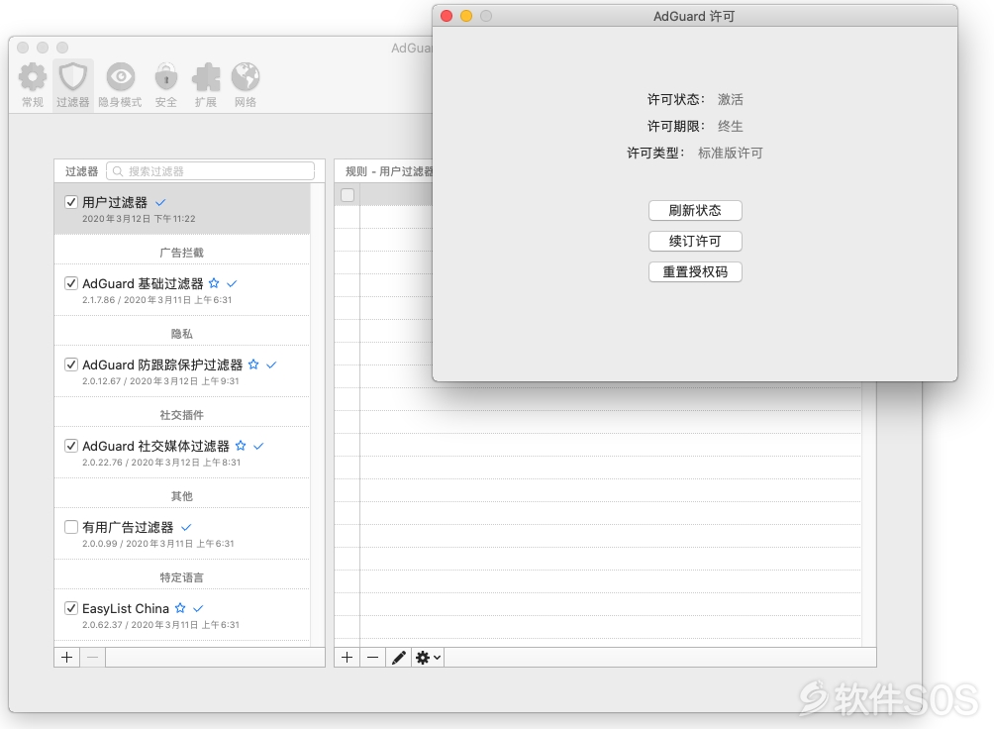Uncheck the AdGuard 防跟踪保护过滤器 checkbox

click(x=71, y=364)
